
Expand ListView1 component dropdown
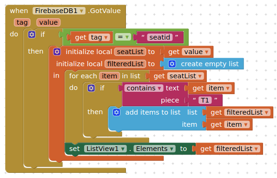point(106,149)
